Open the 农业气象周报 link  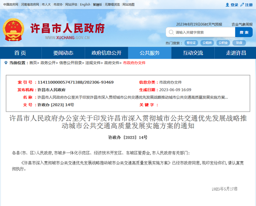(x=242, y=24)
